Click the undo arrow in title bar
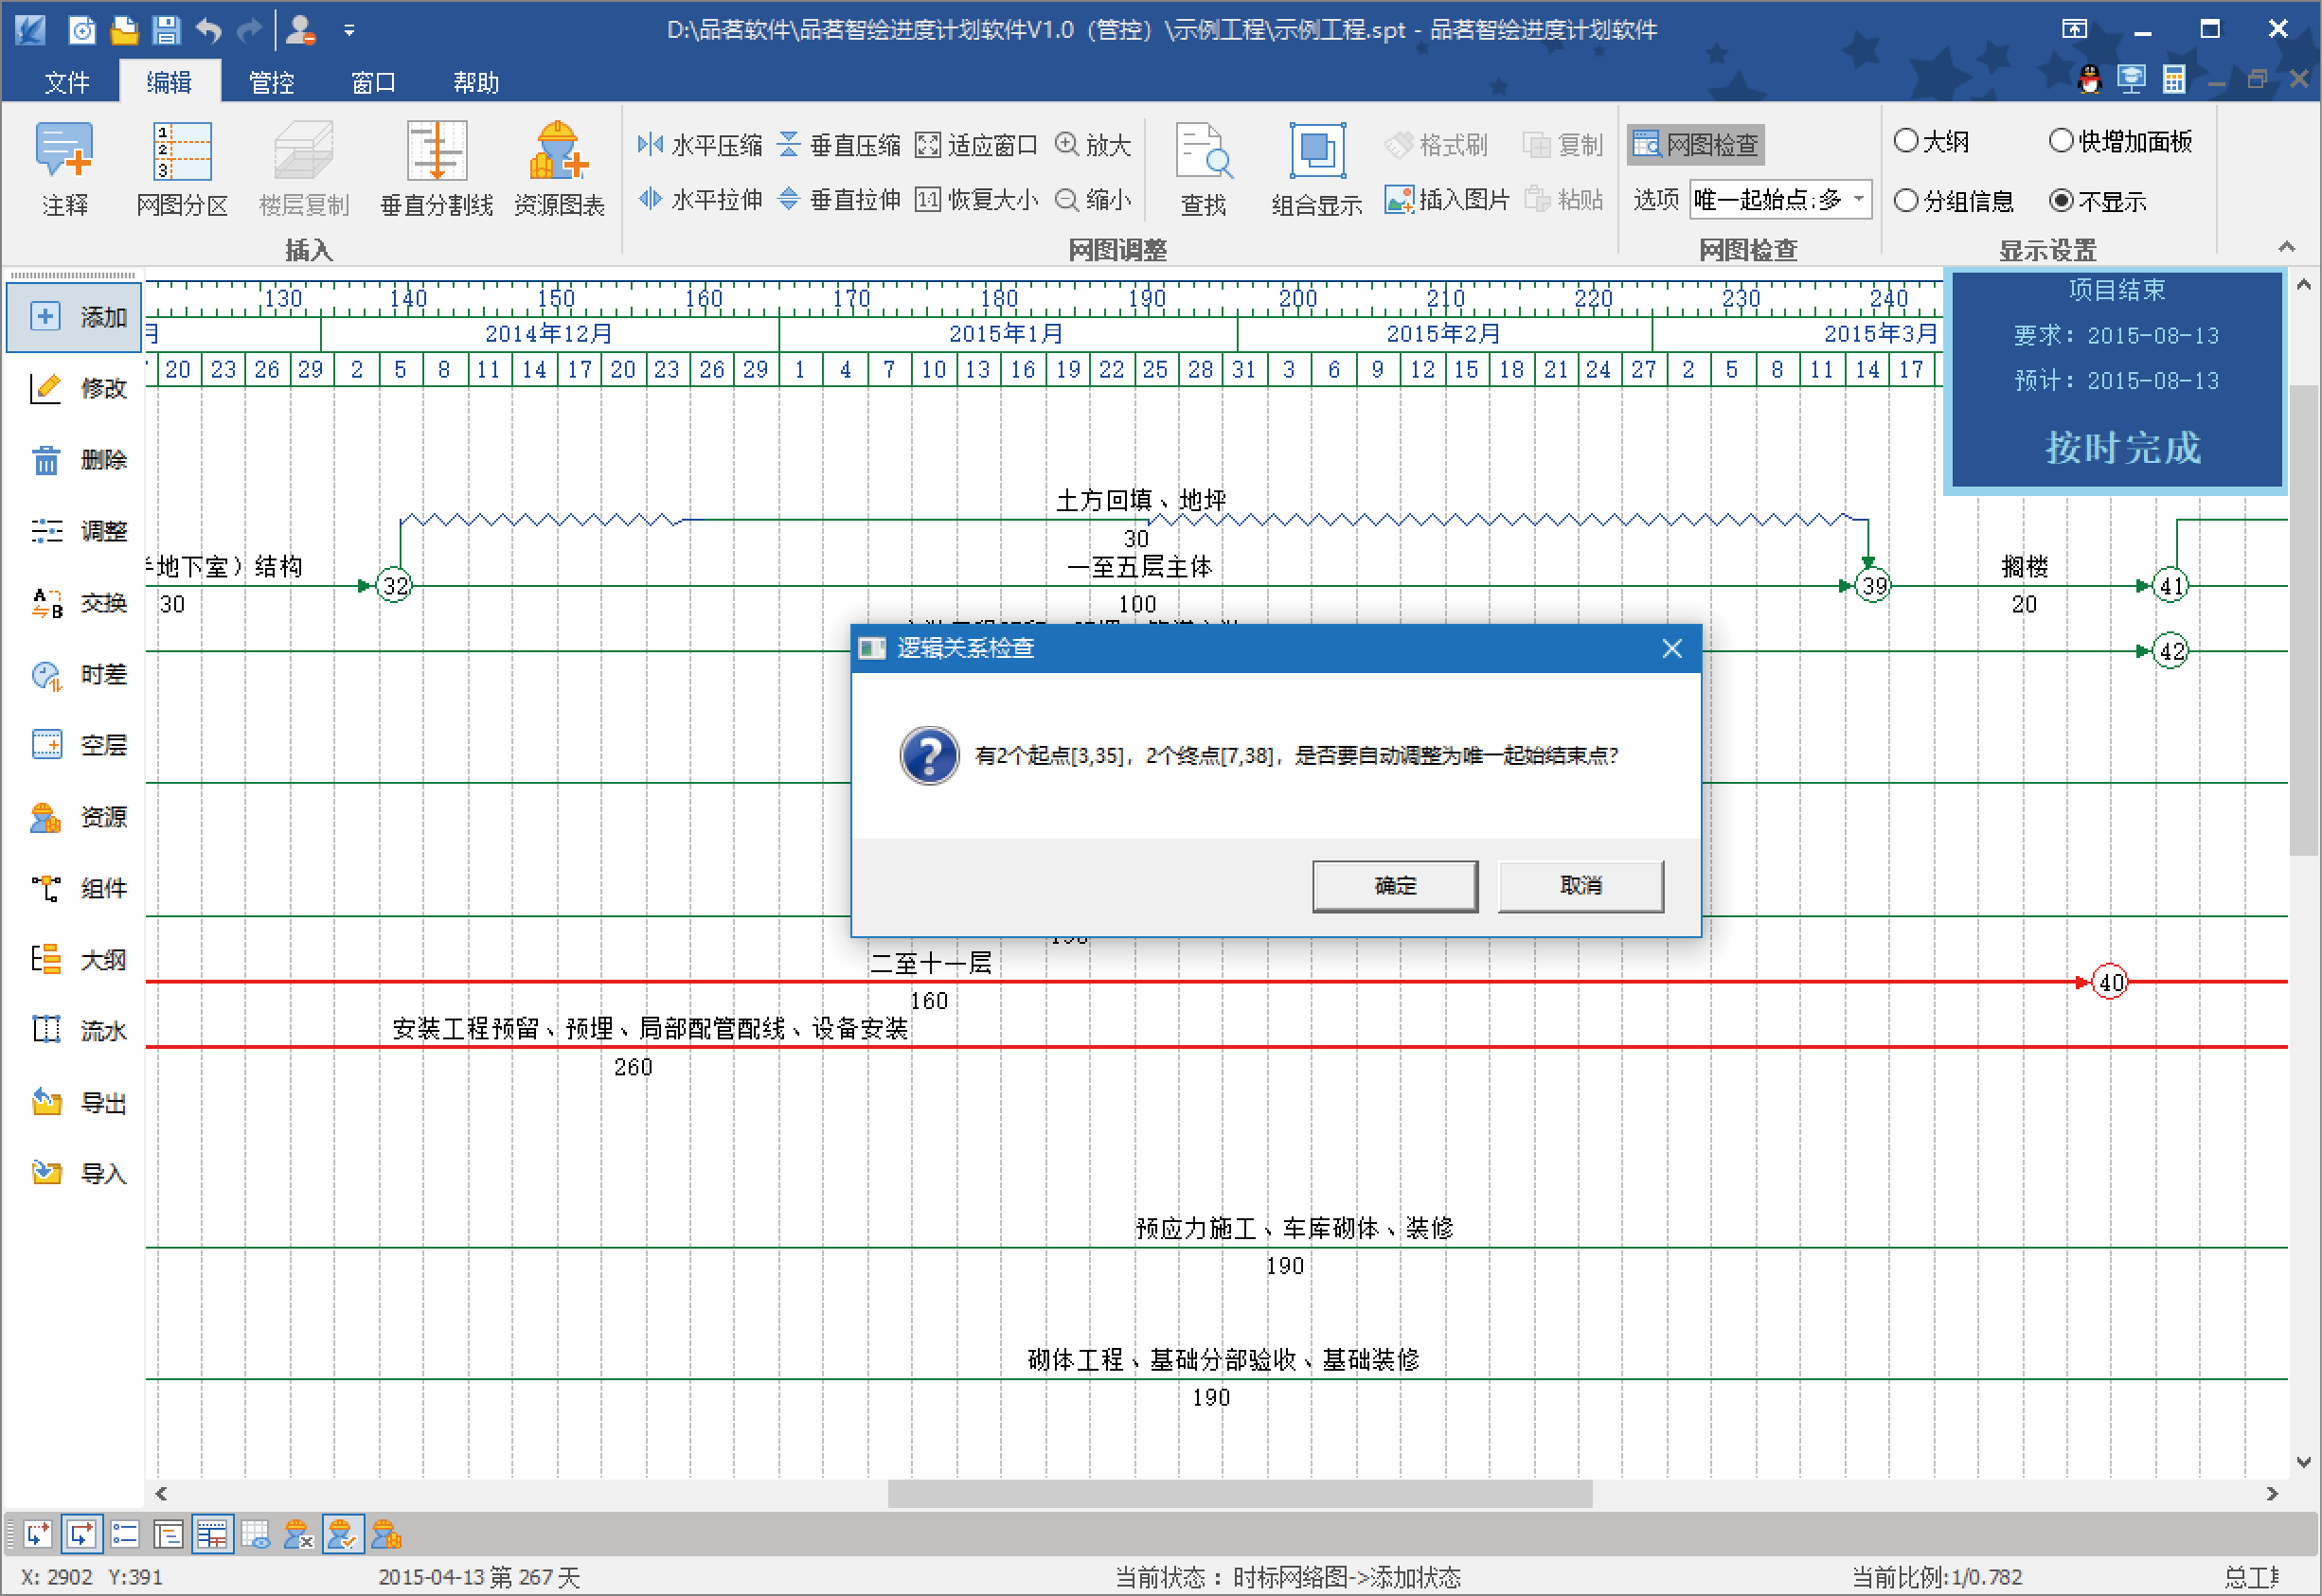This screenshot has width=2322, height=1596. pos(208,30)
